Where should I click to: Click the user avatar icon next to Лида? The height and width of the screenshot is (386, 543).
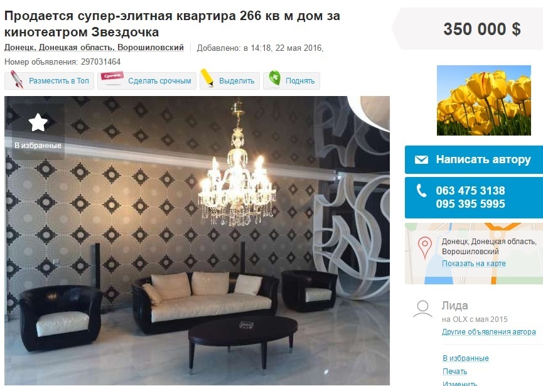tap(423, 308)
